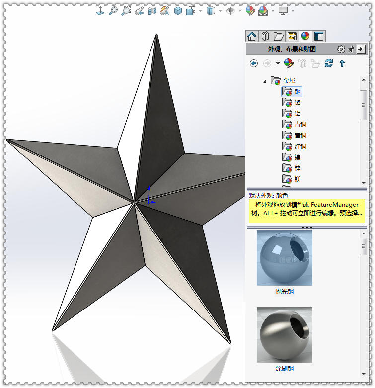Select the 锌 folder
This screenshot has height=388, width=375.
[x=292, y=168]
